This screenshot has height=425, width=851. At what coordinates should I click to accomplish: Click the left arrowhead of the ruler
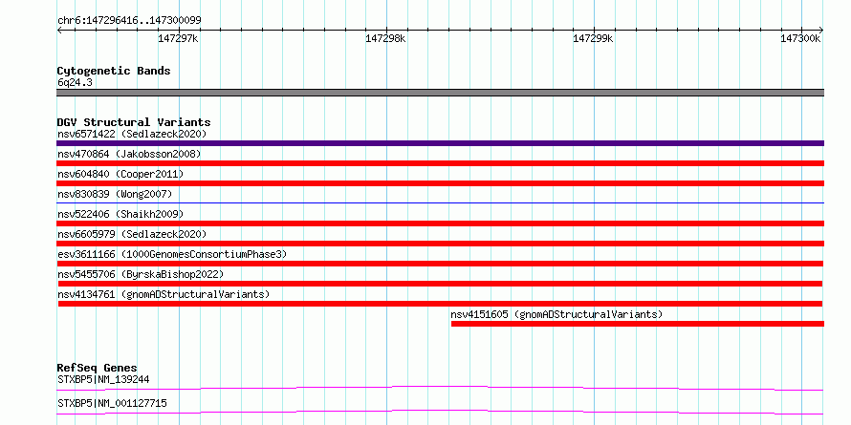tap(59, 31)
